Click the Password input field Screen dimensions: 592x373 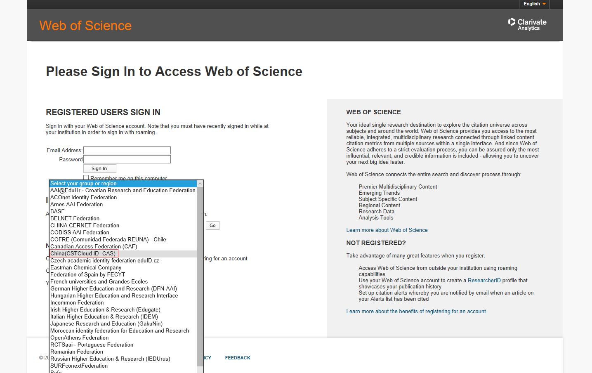click(x=127, y=159)
